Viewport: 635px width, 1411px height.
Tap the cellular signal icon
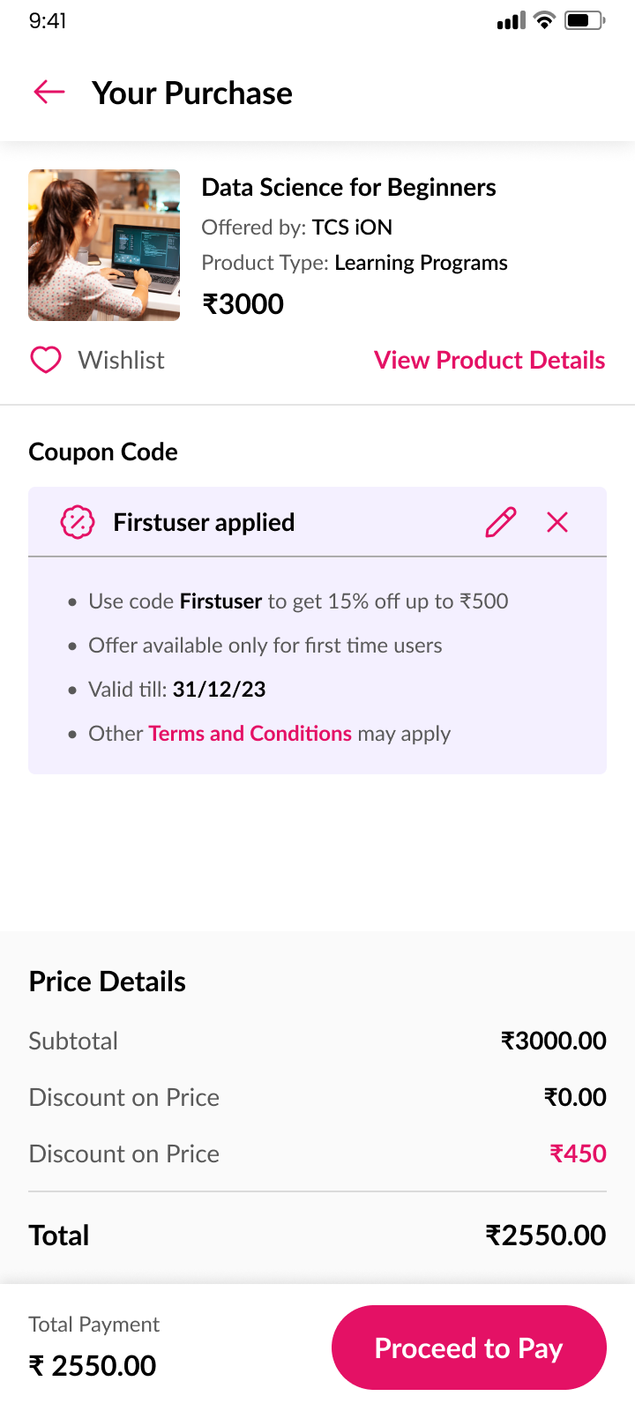pos(511,20)
